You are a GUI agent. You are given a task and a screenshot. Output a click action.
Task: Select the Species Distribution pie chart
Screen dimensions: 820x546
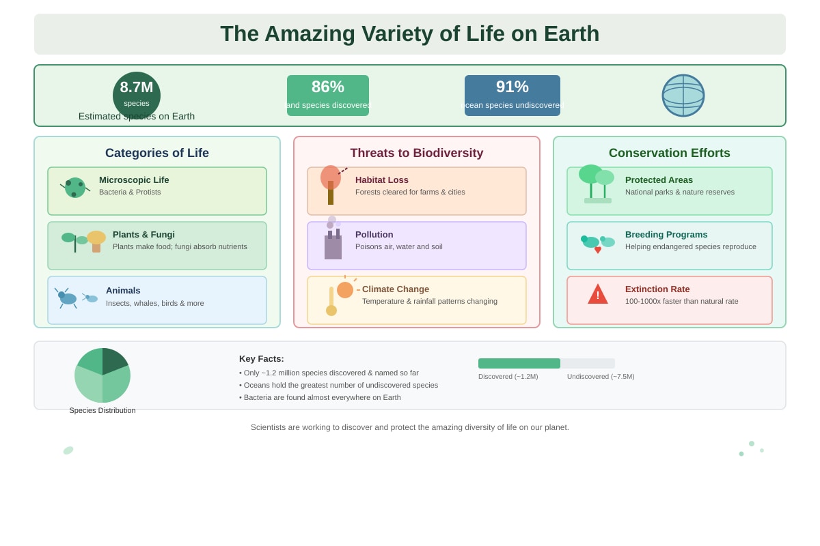pyautogui.click(x=102, y=375)
